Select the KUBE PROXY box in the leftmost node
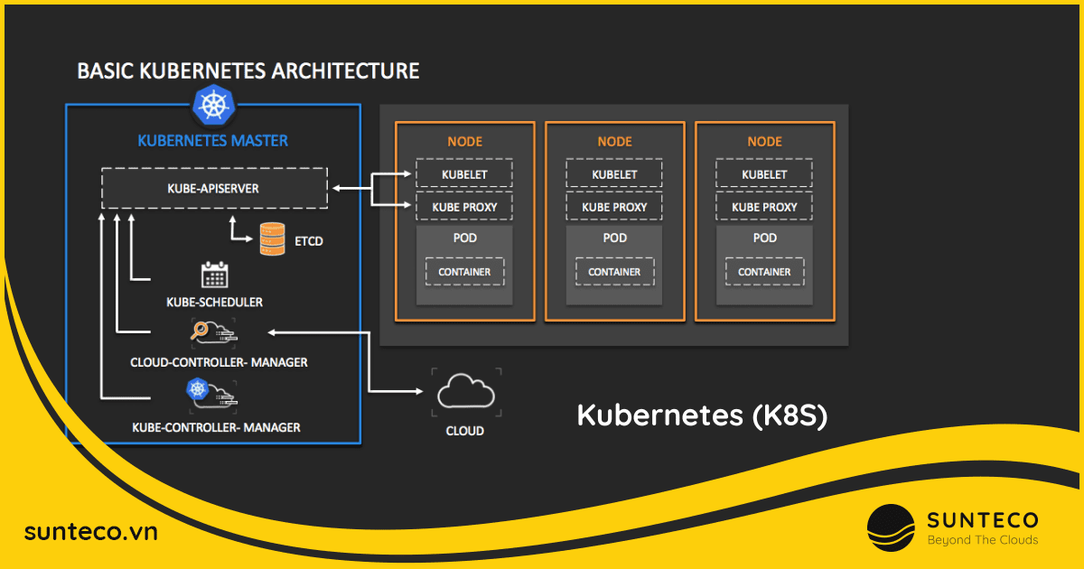Image resolution: width=1084 pixels, height=569 pixels. coord(464,207)
